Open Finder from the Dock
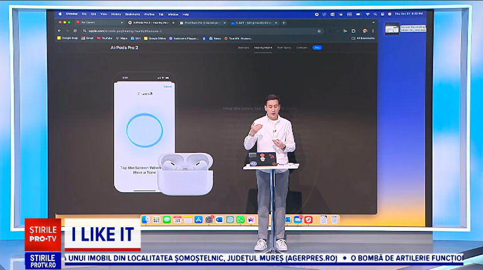 (x=146, y=220)
